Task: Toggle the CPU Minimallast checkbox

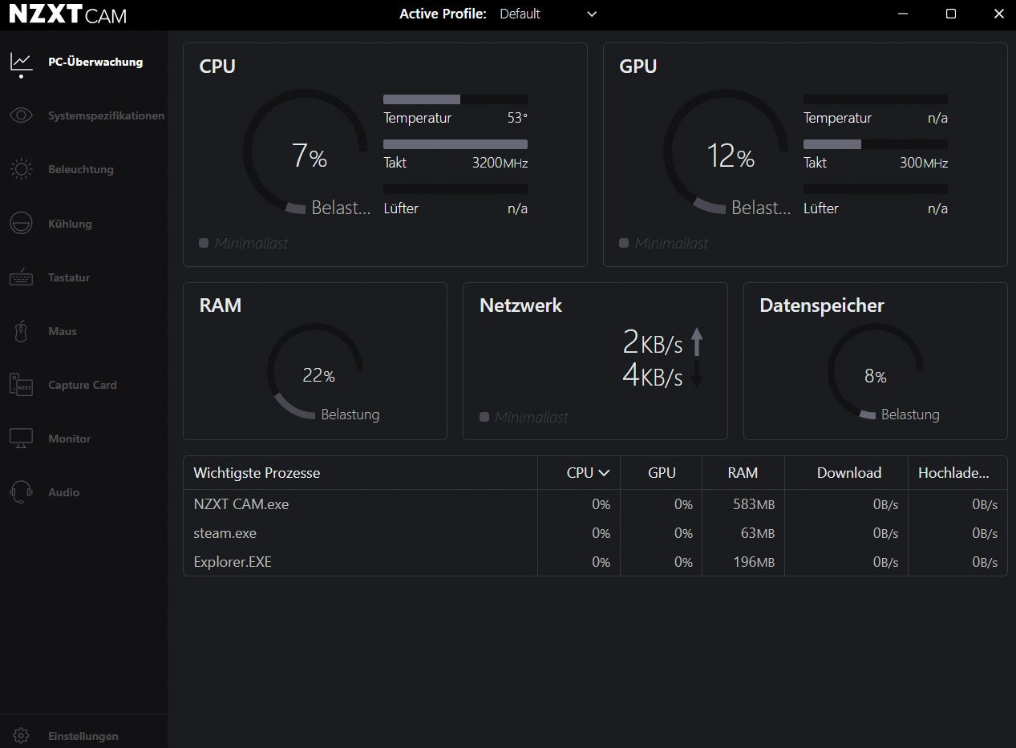Action: pyautogui.click(x=204, y=243)
